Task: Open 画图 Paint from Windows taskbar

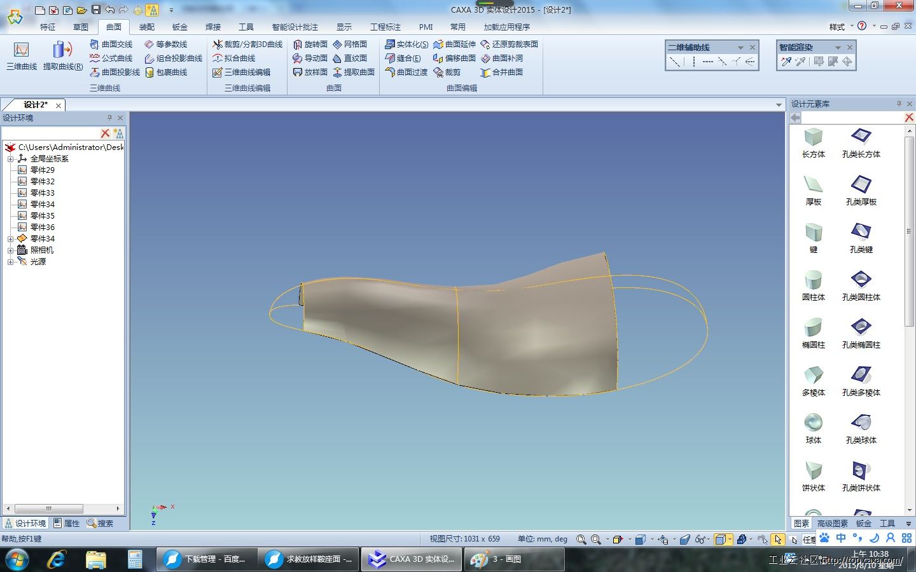Action: click(x=515, y=559)
